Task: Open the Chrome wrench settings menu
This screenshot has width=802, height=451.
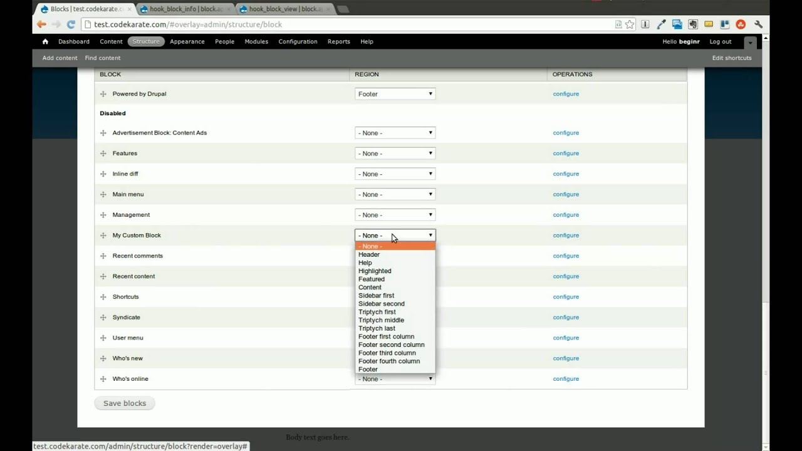Action: tap(758, 24)
